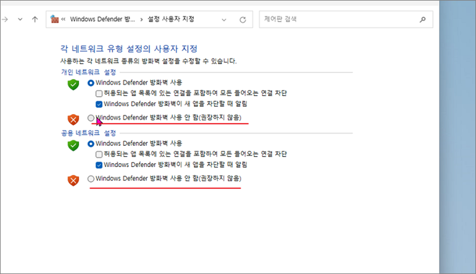This screenshot has height=274, width=476.
Task: Click the magnifier search icon
Action: 422,20
